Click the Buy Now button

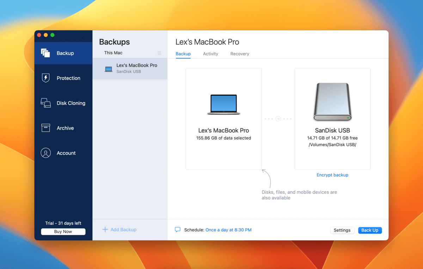coord(63,232)
